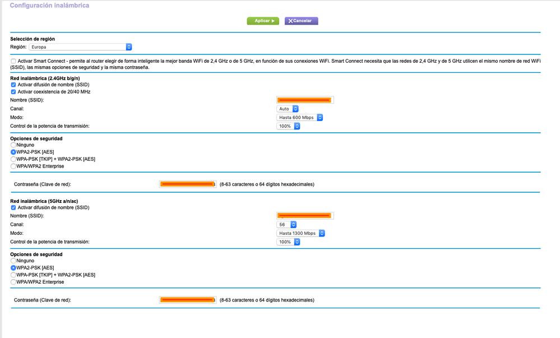The width and height of the screenshot is (560, 338).
Task: Choose WPA/WPA2 Enterprise for the 2.4GHz network
Action: click(13, 166)
